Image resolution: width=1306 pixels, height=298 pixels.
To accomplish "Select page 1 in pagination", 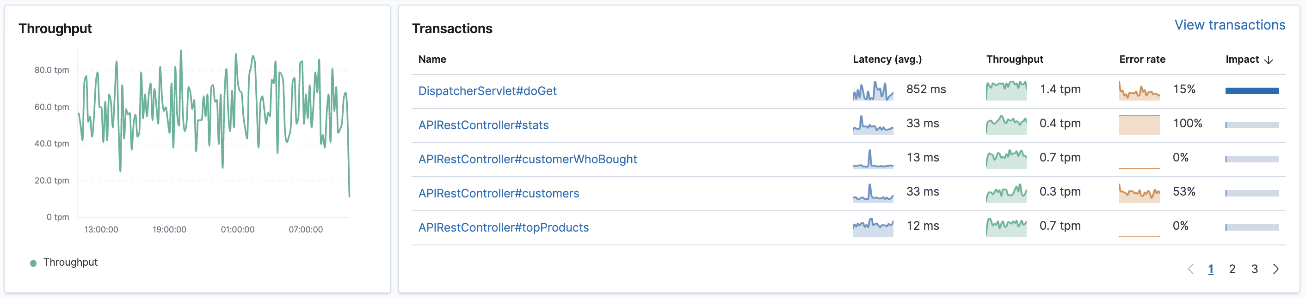I will point(1211,269).
